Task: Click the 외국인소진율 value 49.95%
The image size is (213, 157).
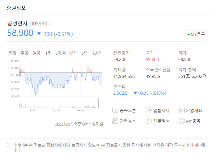Action: 153,76
